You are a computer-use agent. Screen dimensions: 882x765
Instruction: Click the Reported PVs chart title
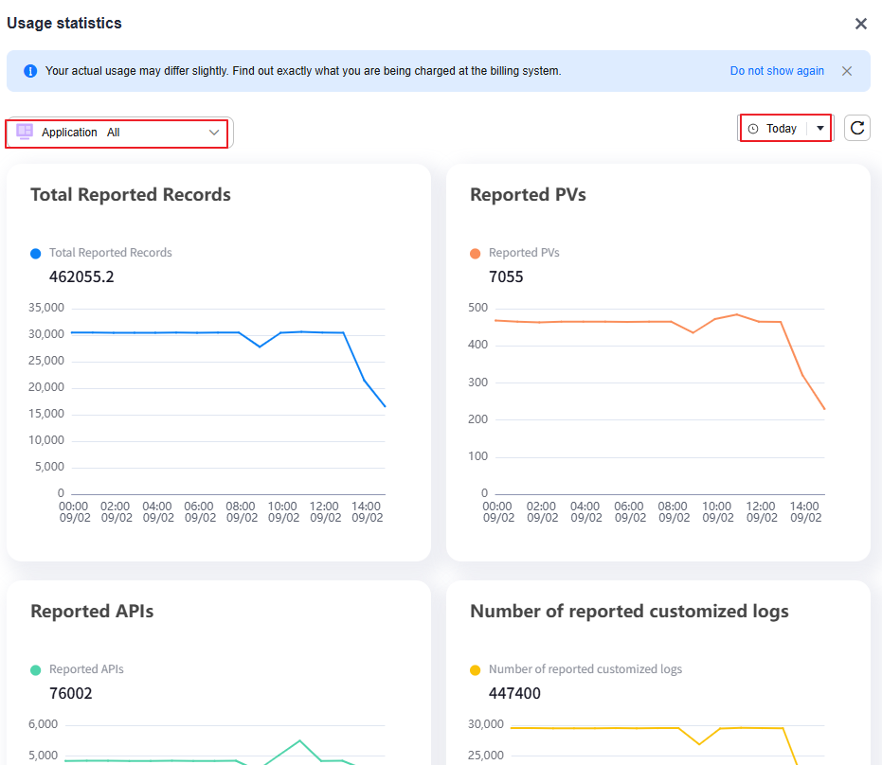tap(528, 194)
